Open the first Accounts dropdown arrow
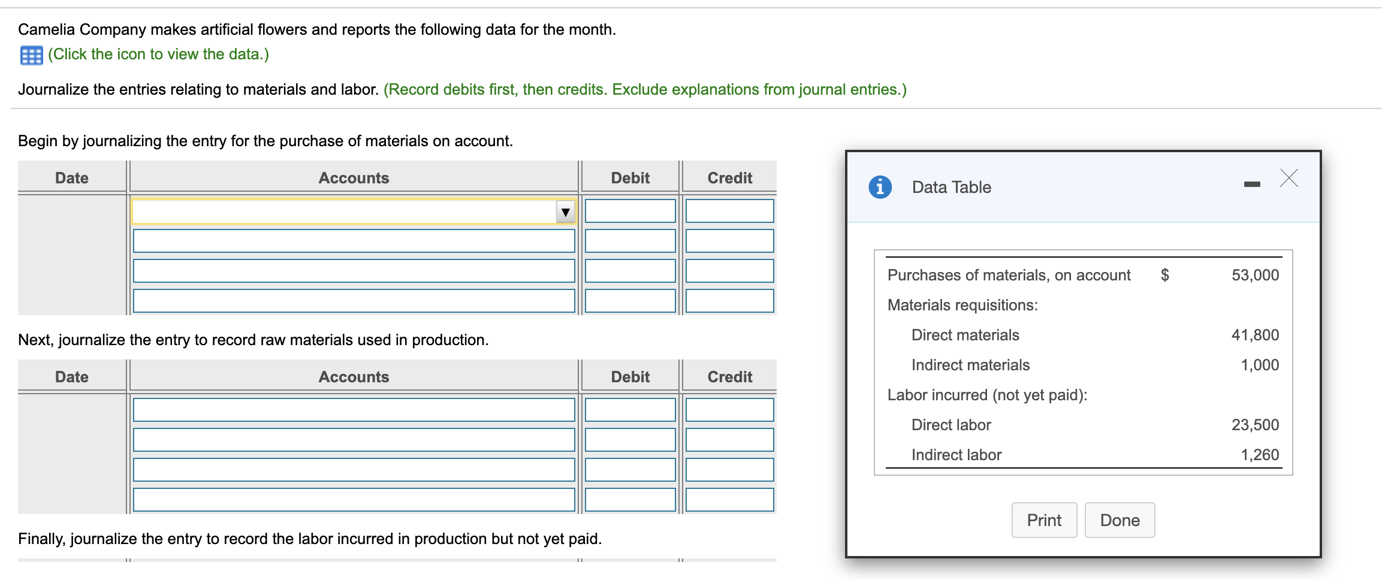 coord(565,212)
